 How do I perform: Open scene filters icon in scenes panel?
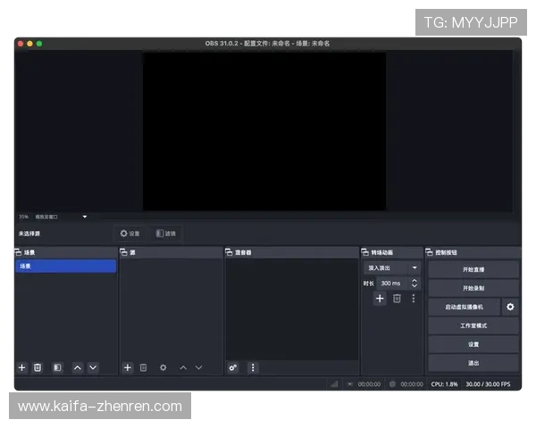pyautogui.click(x=57, y=367)
